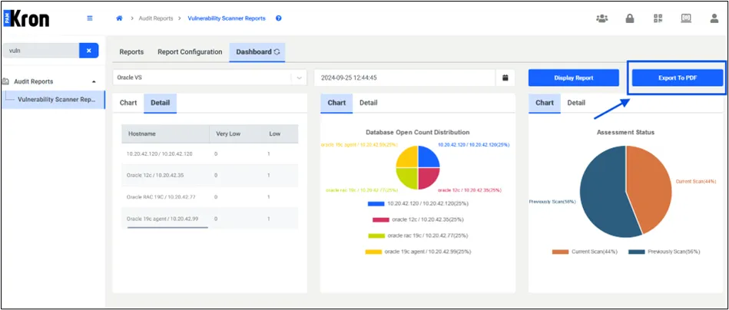Screen dimensions: 729x310
Task: Click Vulnerability Scanner Reports breadcrumb
Action: 227,18
